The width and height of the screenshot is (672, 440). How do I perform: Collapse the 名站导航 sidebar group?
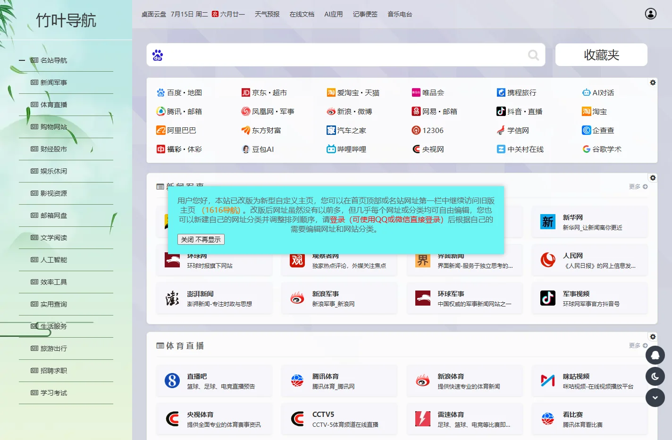(22, 60)
